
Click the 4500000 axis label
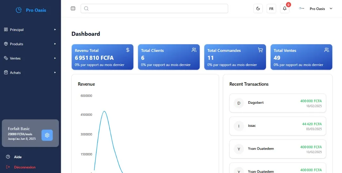pos(86,115)
